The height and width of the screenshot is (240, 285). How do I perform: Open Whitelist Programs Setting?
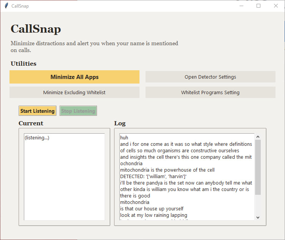(210, 92)
